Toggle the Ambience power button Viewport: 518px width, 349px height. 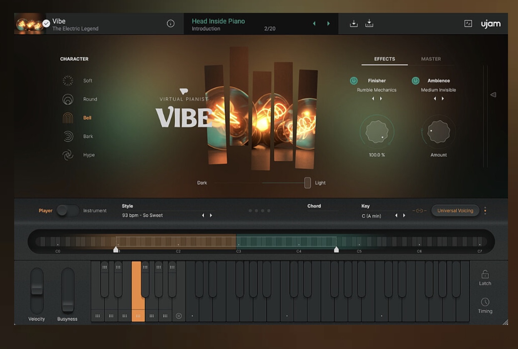point(415,81)
